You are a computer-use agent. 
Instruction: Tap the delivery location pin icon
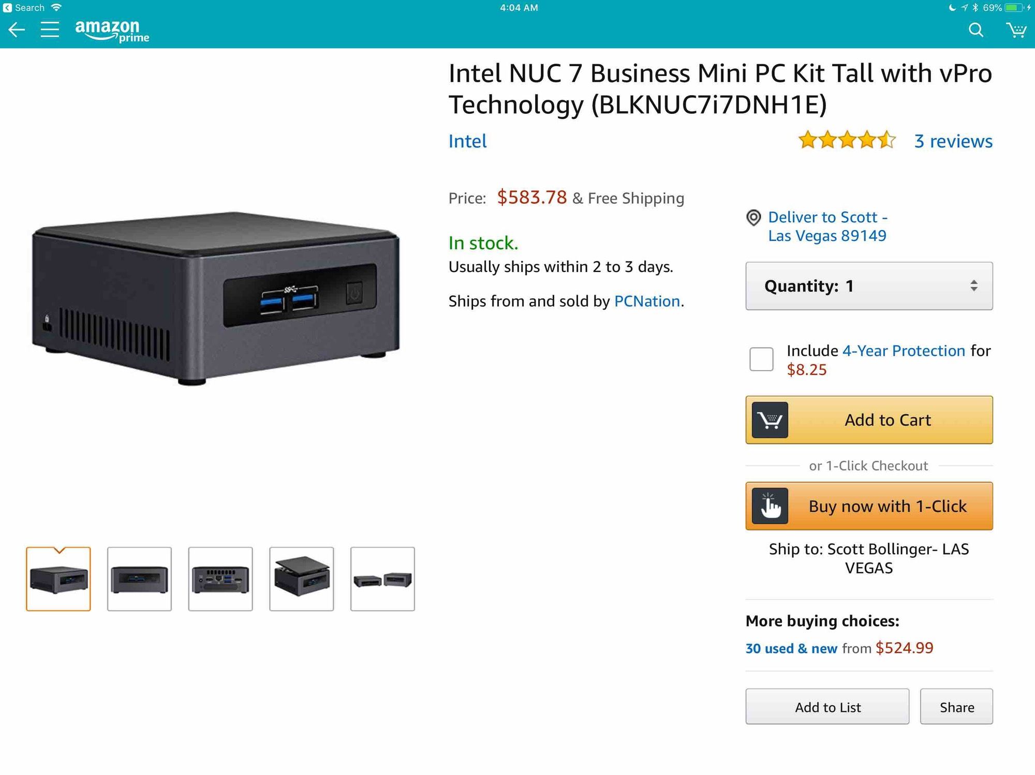coord(753,218)
